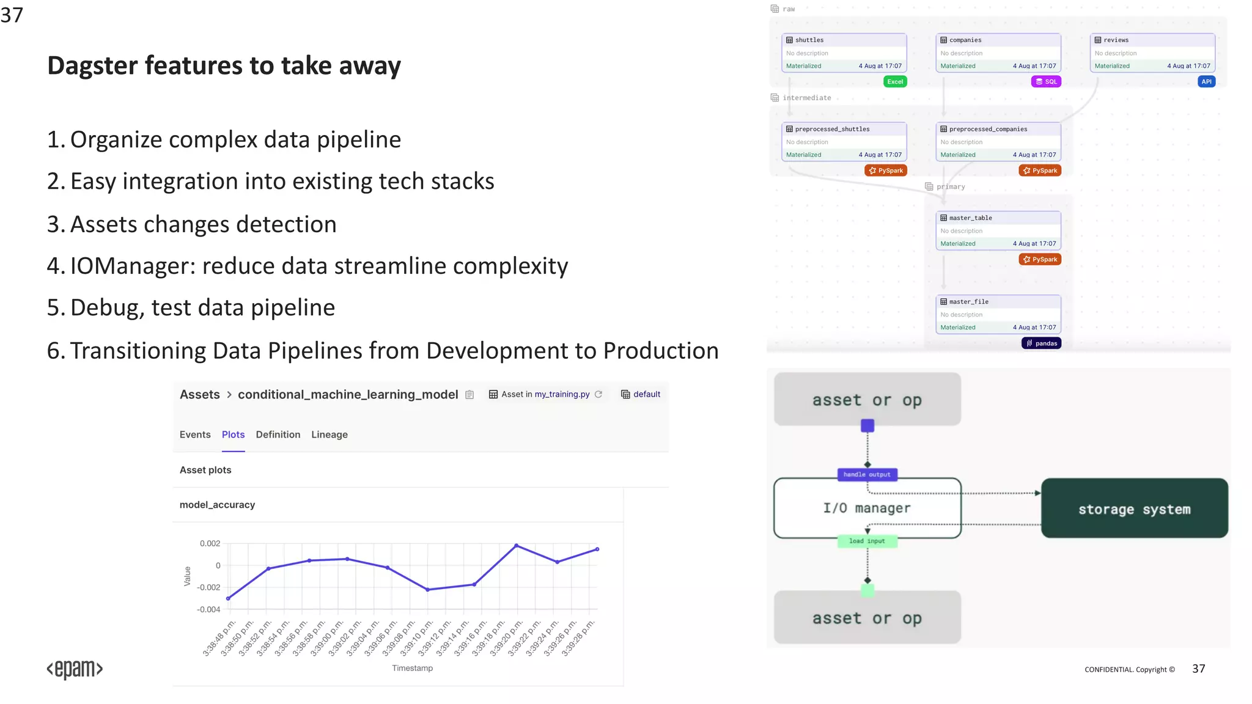Click PySpark tag under master_table asset
Image resolution: width=1252 pixels, height=704 pixels.
point(1040,260)
